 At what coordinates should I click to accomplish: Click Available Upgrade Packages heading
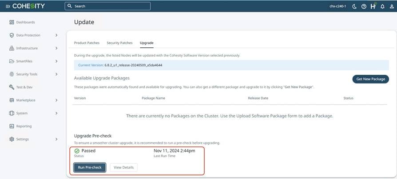click(x=102, y=78)
